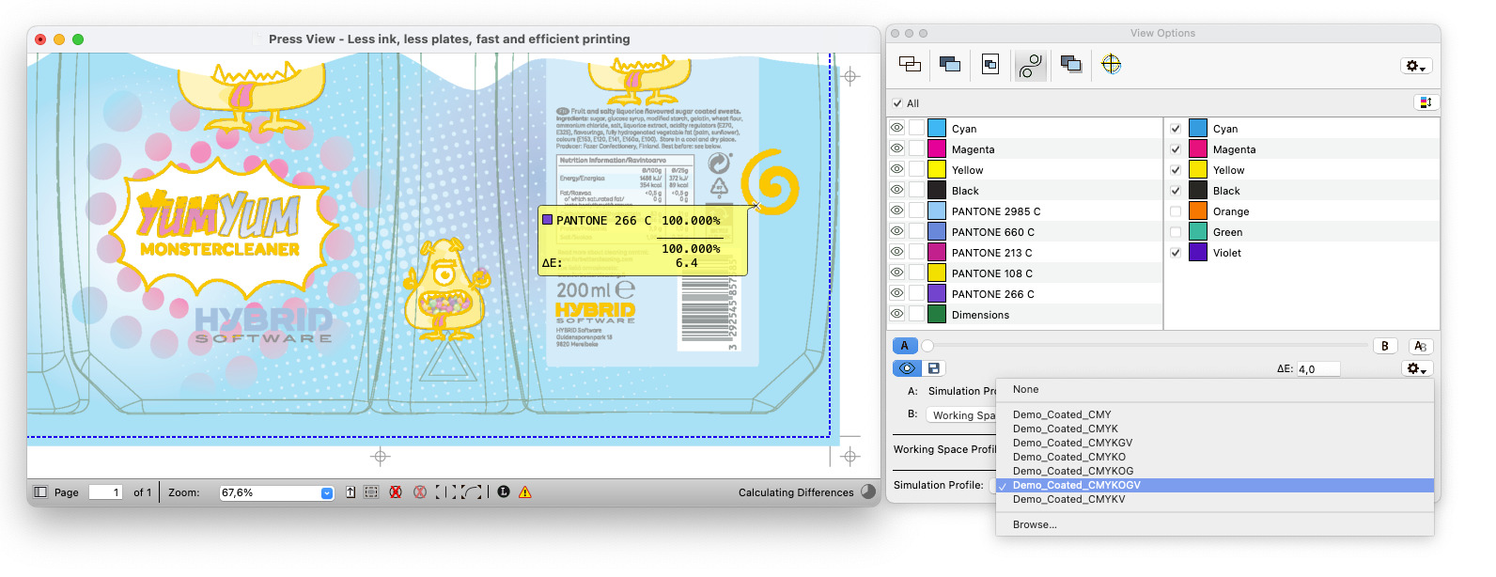1496x577 pixels.
Task: Click the A/B comparison slider handle
Action: click(x=927, y=346)
